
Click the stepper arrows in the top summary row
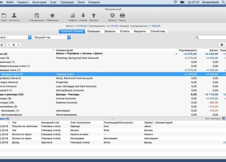pos(177,54)
